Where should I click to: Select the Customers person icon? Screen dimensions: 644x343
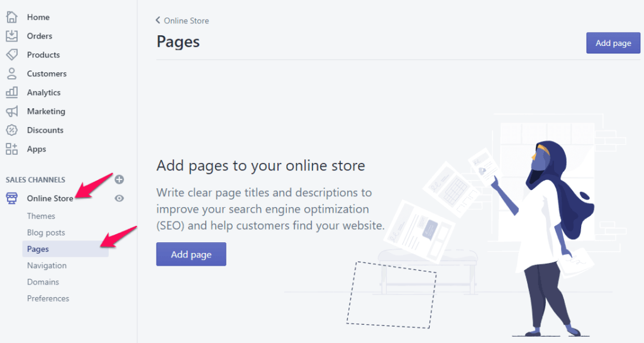[11, 74]
